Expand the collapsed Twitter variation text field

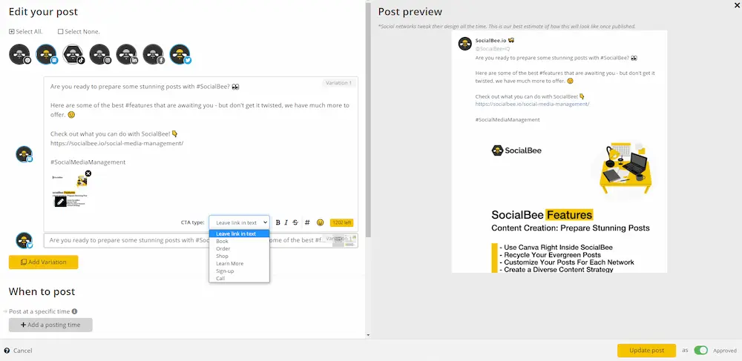200,240
